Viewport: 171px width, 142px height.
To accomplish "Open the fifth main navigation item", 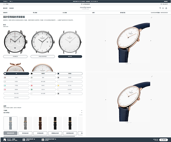I will [123, 13].
